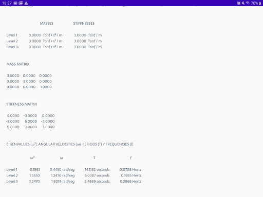
Task: Select eigenvalue 0.1981
Action: pyautogui.click(x=35, y=169)
